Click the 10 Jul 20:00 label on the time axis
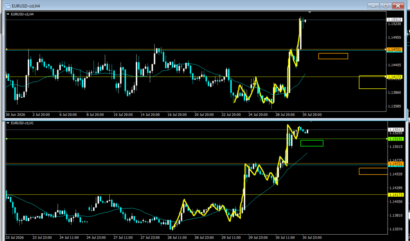 [x=123, y=115]
